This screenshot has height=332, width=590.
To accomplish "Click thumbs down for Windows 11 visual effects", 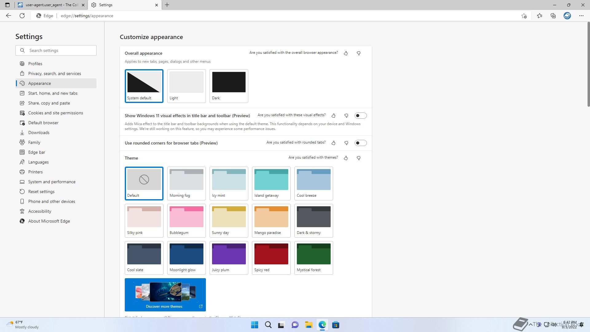I will point(346,116).
